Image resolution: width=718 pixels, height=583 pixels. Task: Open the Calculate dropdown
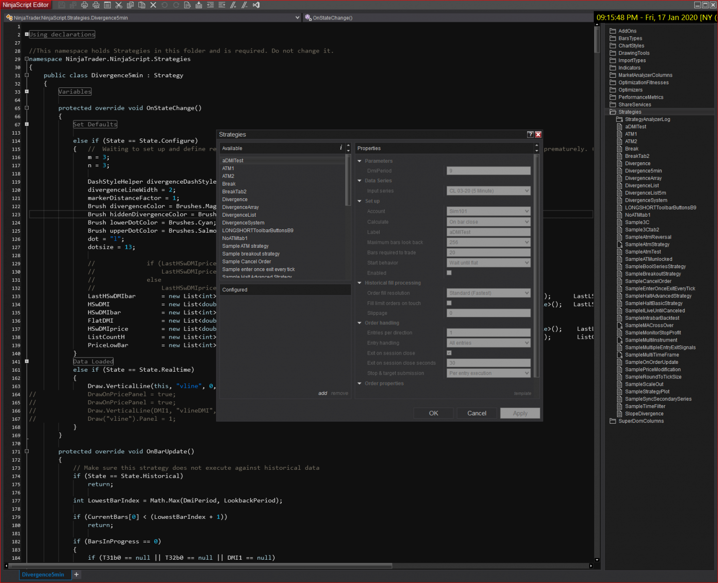(x=488, y=222)
